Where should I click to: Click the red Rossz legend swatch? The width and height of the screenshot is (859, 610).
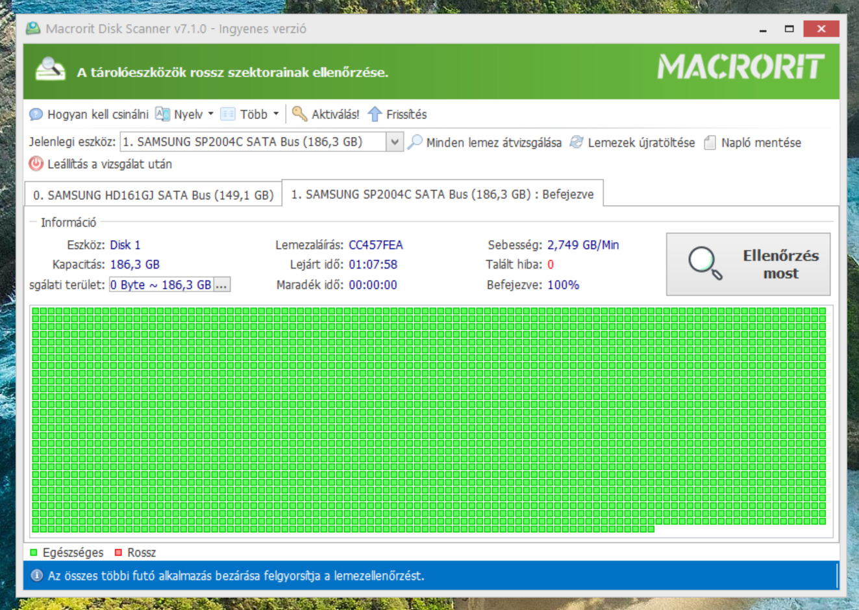tap(118, 552)
